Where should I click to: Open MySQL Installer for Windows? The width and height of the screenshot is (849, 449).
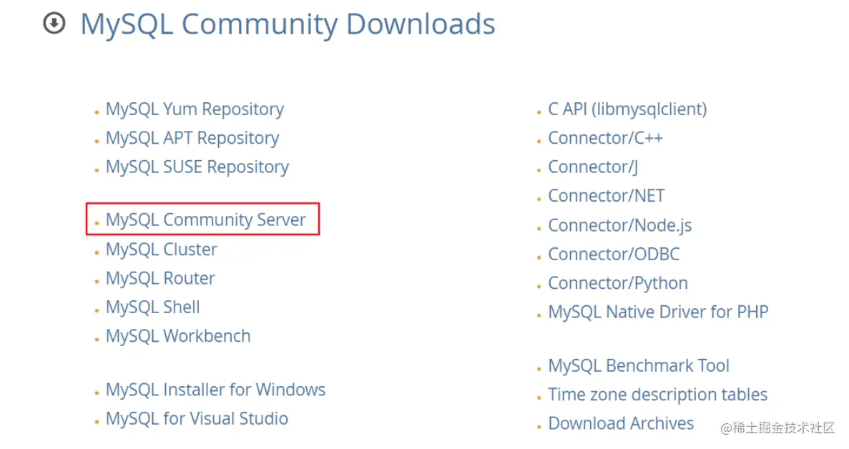[x=215, y=390]
